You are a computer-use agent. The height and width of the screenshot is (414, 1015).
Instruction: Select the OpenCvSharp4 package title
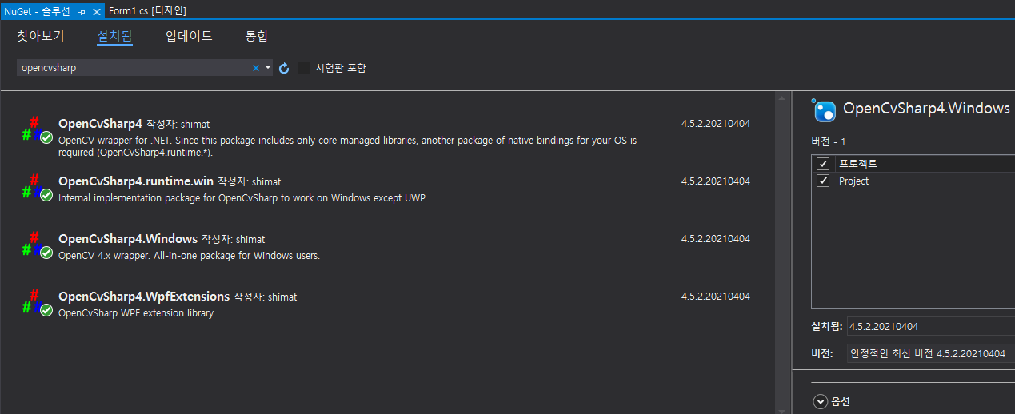point(100,124)
